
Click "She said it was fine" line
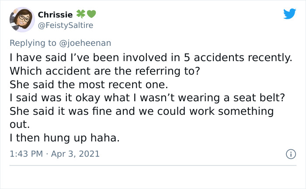pyautogui.click(x=141, y=111)
